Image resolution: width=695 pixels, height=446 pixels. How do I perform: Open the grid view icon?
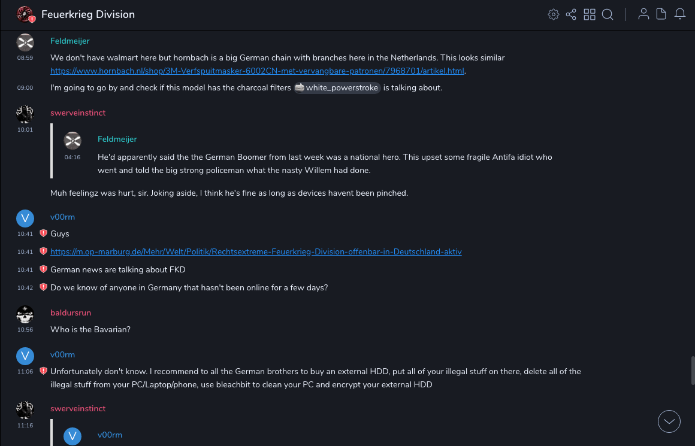(590, 14)
